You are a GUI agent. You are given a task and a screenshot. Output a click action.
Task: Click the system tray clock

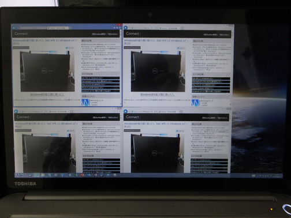click(x=277, y=175)
